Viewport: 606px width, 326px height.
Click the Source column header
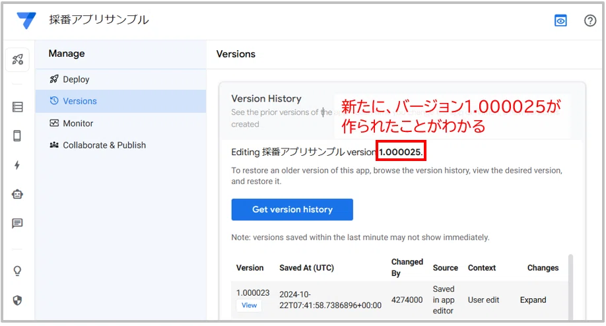pyautogui.click(x=445, y=268)
